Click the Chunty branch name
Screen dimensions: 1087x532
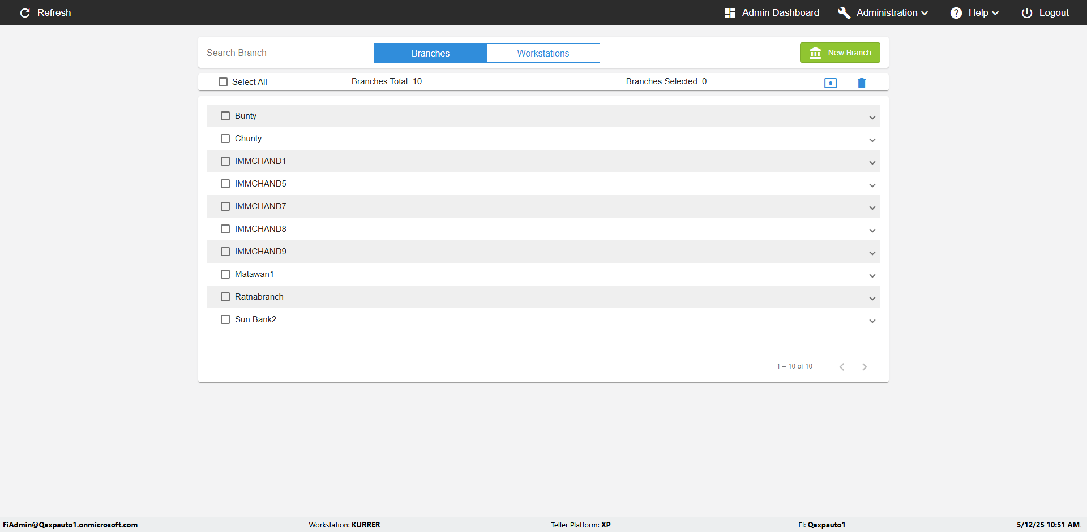(248, 139)
